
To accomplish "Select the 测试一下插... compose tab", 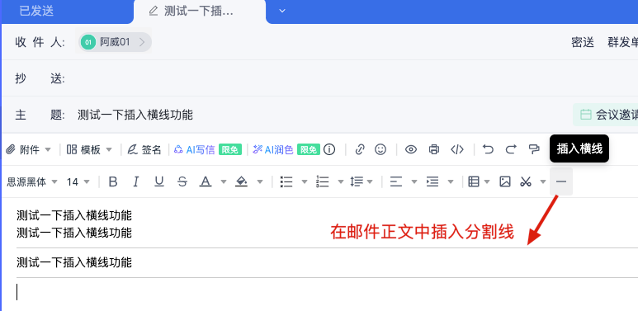I will [x=200, y=12].
